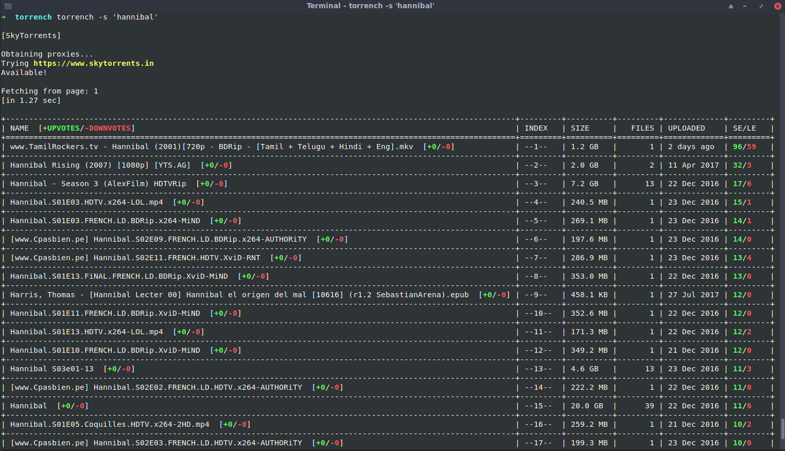
Task: Select Hannibal Rising (2007) [1080p] entry
Action: (x=100, y=165)
